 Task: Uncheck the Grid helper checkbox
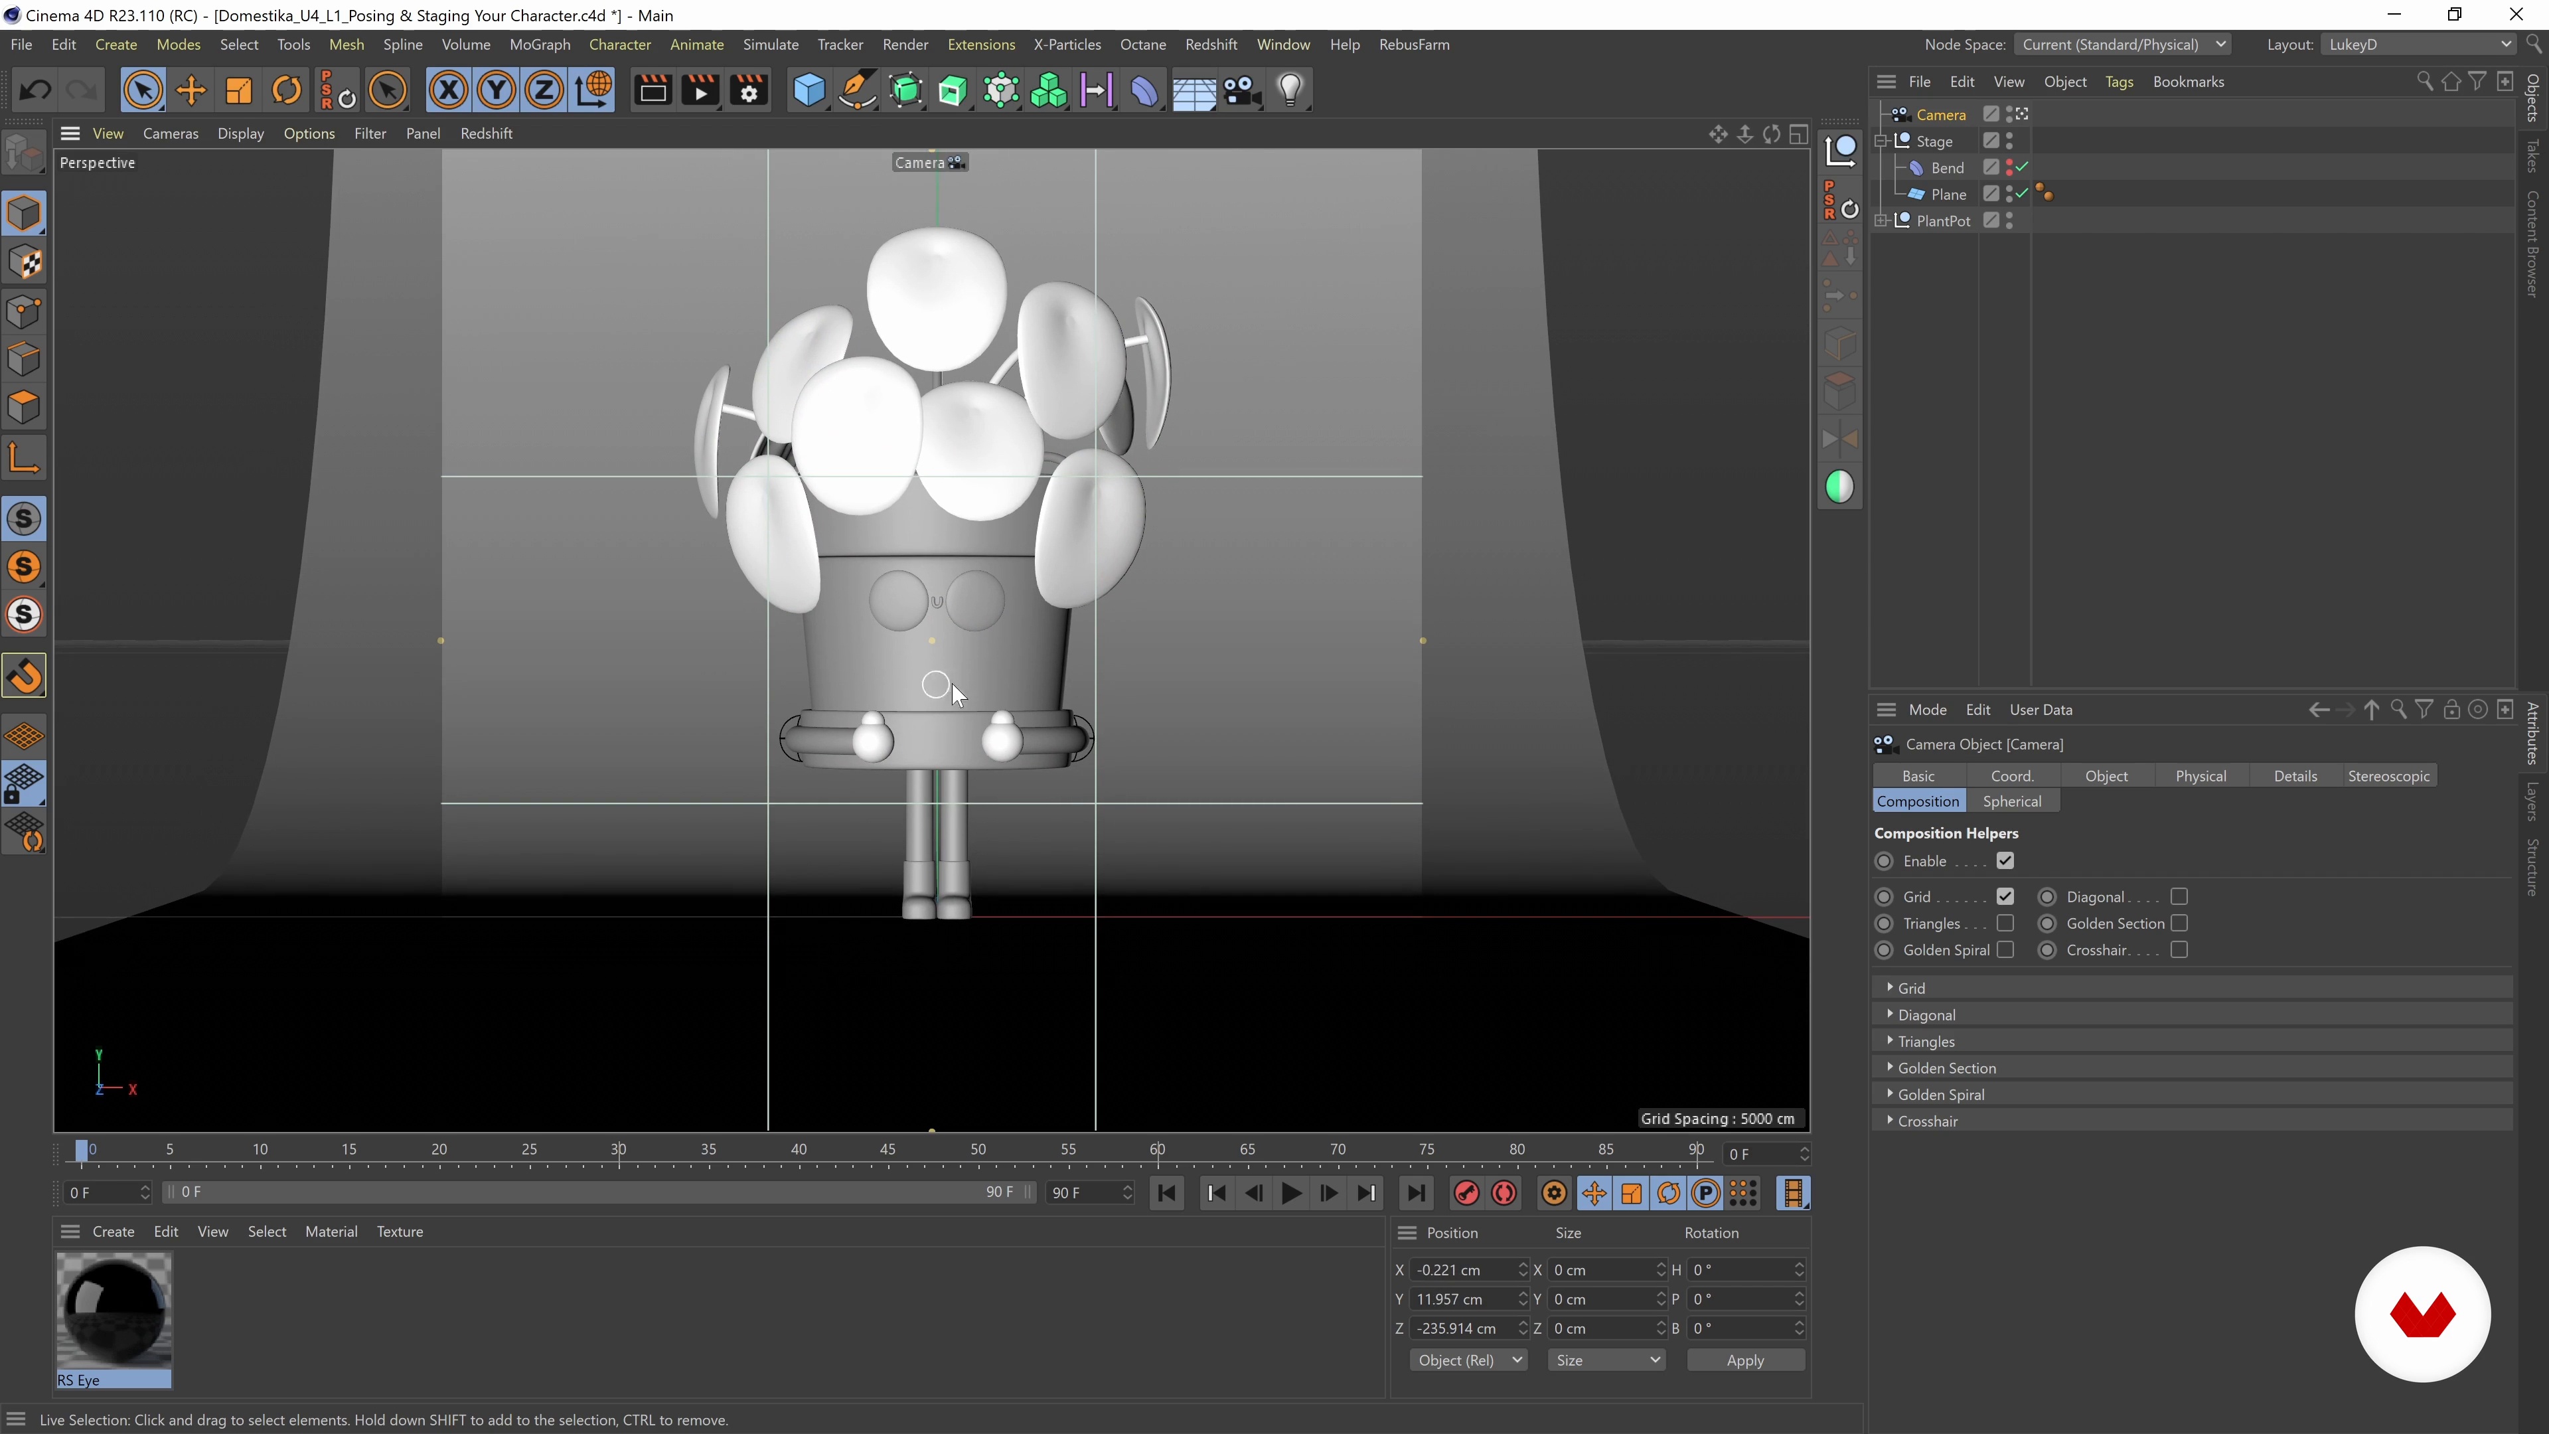coord(2006,897)
